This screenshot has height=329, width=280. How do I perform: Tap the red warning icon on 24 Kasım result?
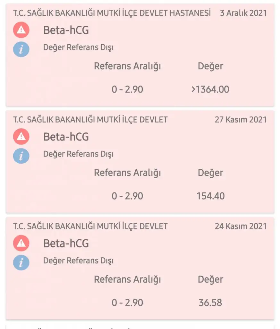click(21, 243)
